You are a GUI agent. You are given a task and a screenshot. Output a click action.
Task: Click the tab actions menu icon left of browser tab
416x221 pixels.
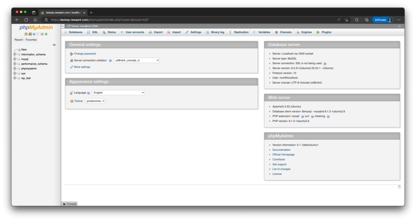pos(34,13)
